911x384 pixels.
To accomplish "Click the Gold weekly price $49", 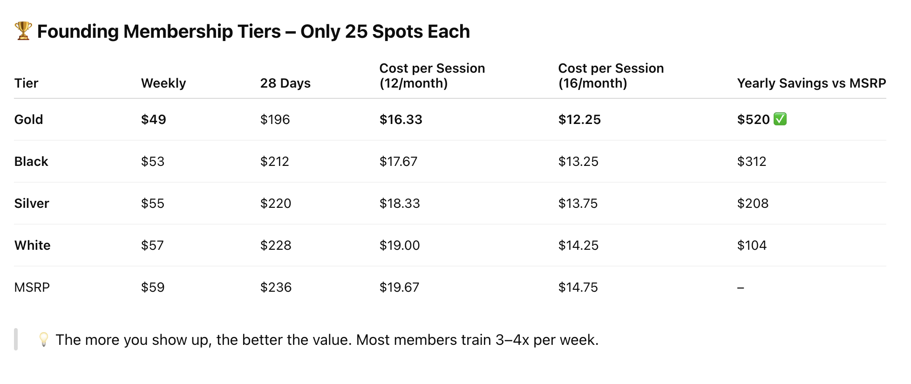I will coord(154,119).
